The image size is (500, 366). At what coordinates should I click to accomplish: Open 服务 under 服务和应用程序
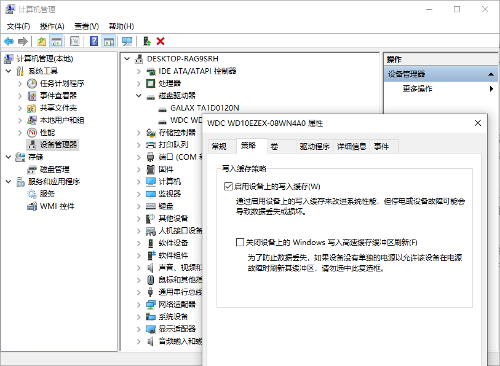pyautogui.click(x=47, y=193)
